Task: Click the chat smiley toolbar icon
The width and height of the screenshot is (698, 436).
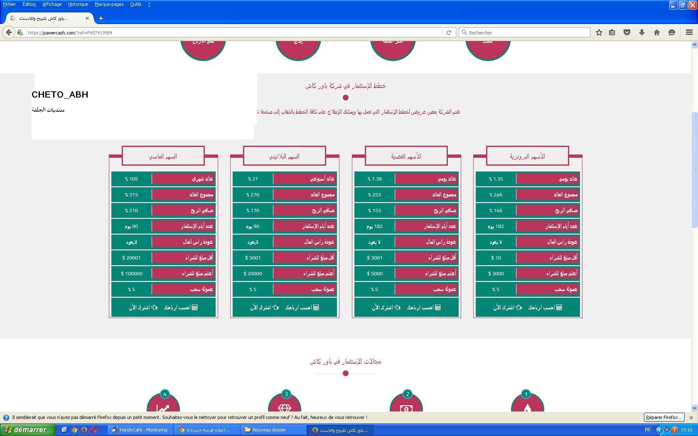Action: point(672,32)
